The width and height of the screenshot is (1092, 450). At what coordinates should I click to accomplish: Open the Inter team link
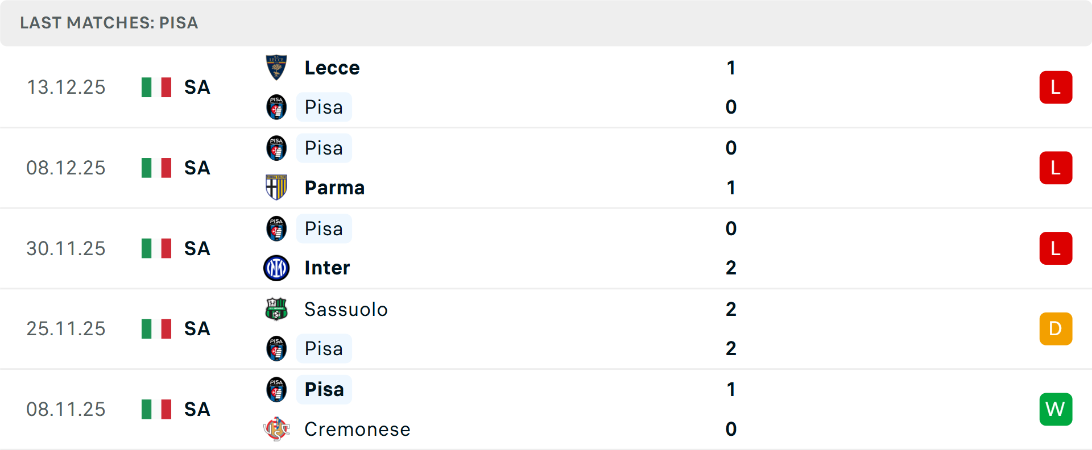pyautogui.click(x=327, y=268)
